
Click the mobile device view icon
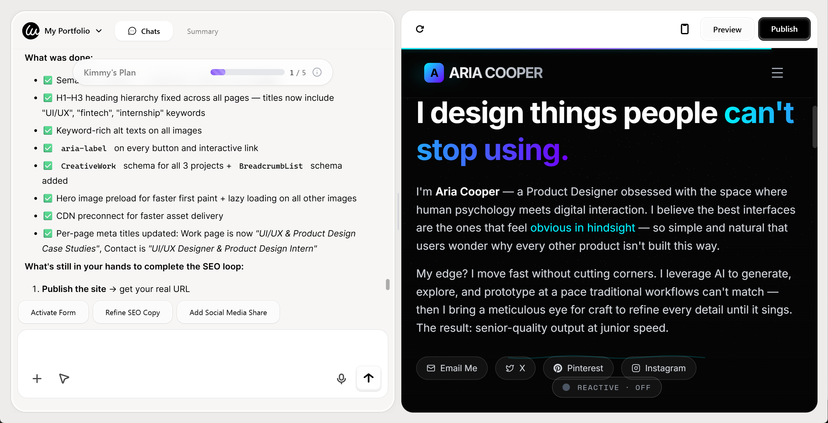click(x=685, y=29)
